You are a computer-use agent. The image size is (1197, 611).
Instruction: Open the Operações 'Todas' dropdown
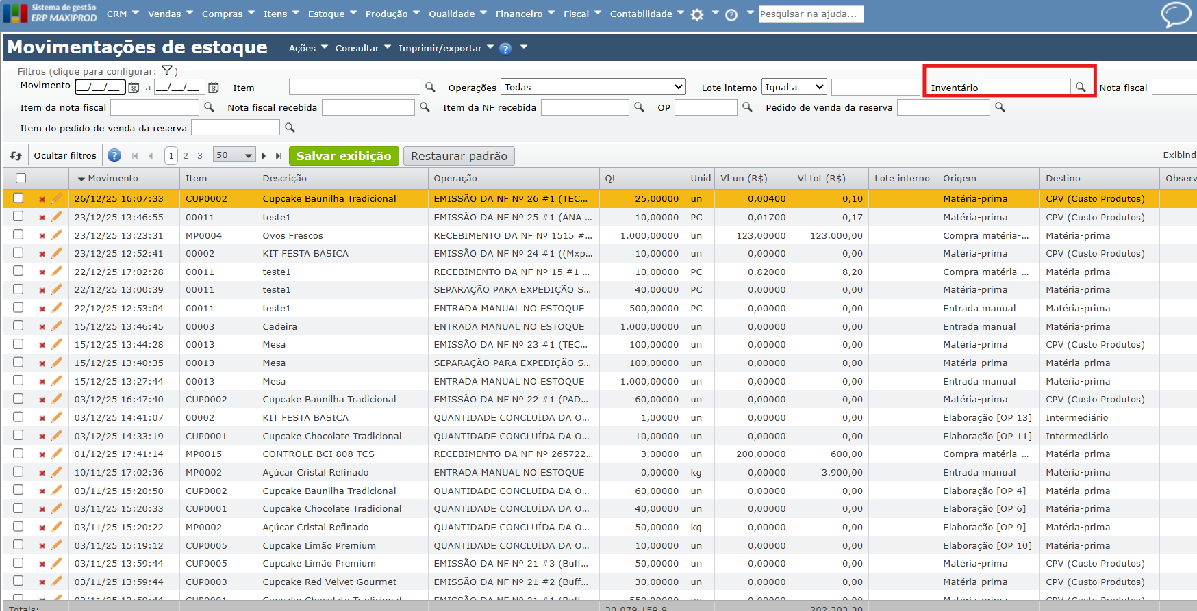[593, 87]
